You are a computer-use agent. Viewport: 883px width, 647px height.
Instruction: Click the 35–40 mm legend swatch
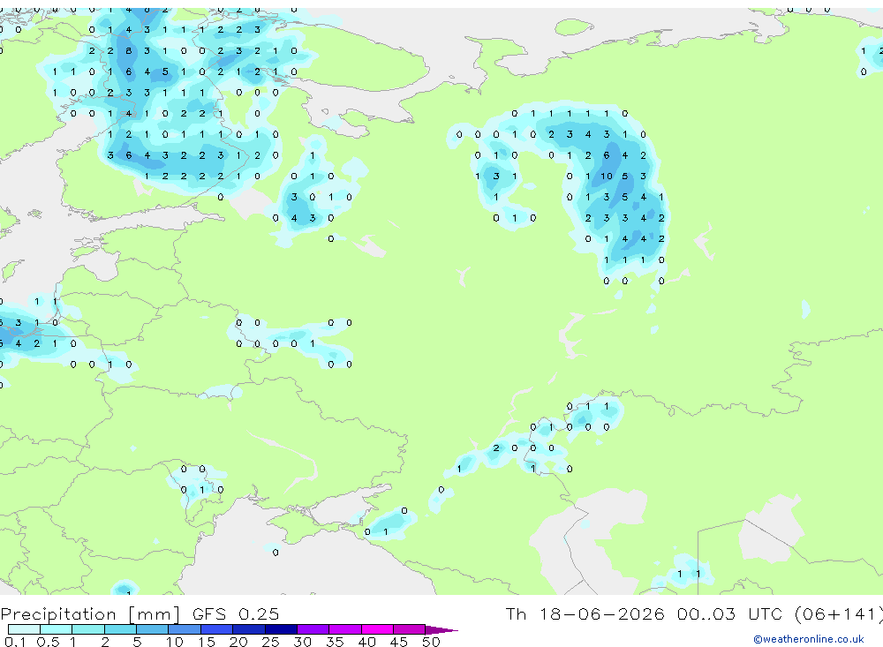coord(345,629)
